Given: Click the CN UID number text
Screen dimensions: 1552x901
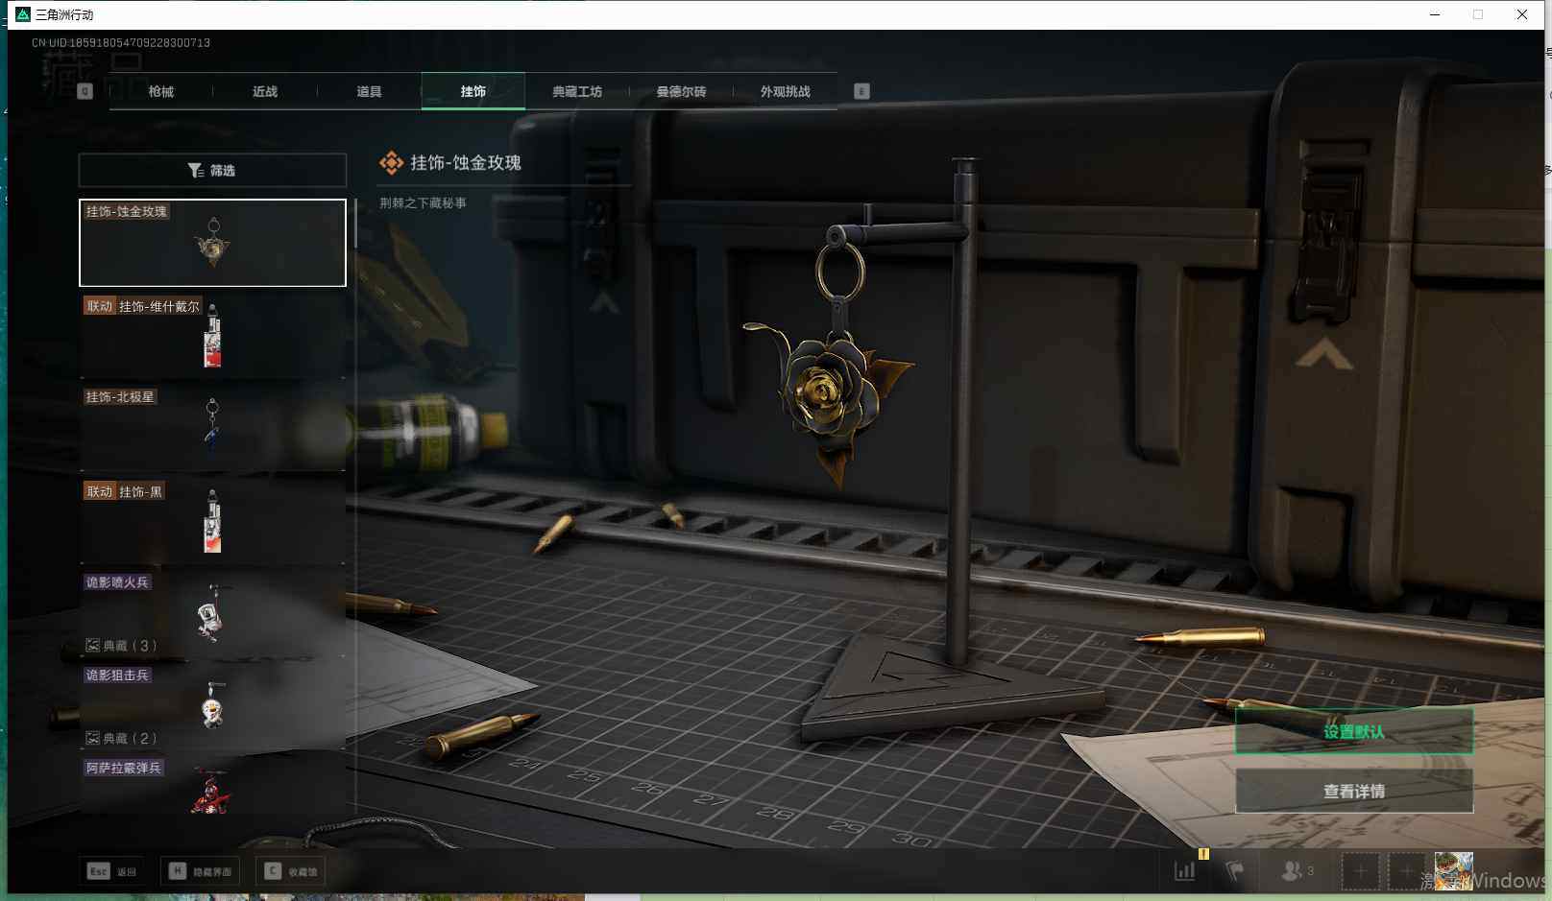Looking at the screenshot, I should coord(121,42).
